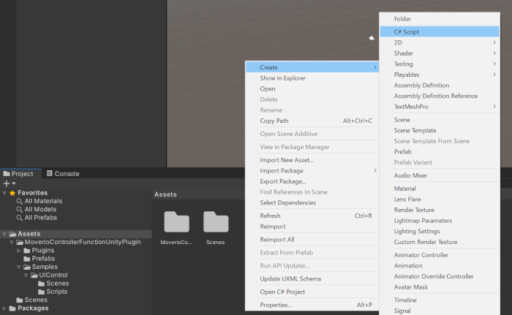Screen dimensions: 512x315
Task: Switch to the Console tab
Action: click(x=63, y=174)
